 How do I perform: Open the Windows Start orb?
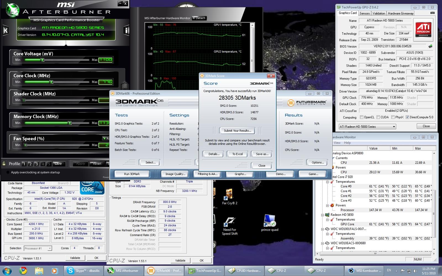[x=7, y=270]
